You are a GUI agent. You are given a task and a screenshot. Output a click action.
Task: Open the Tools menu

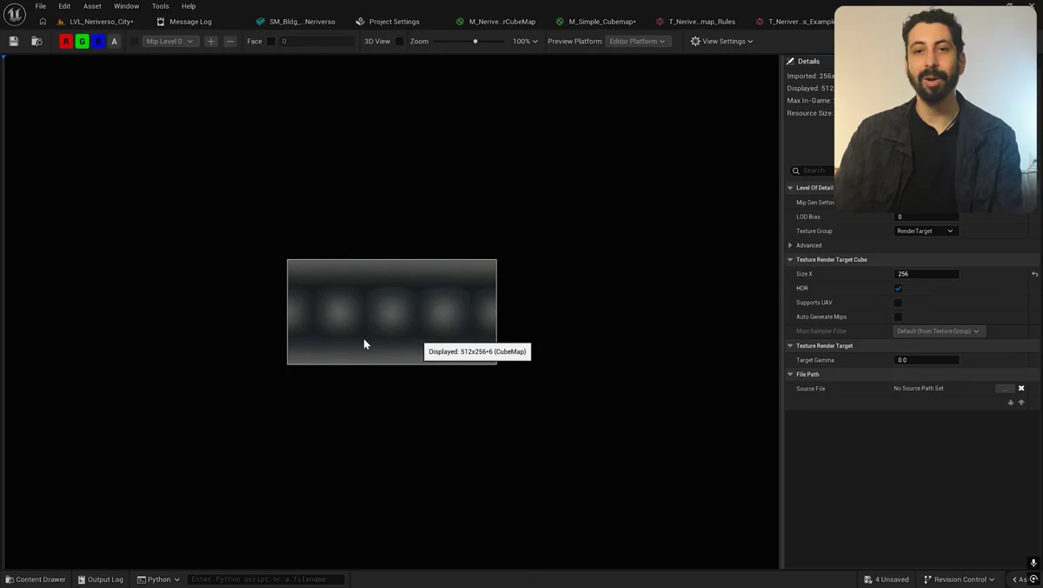tap(160, 6)
